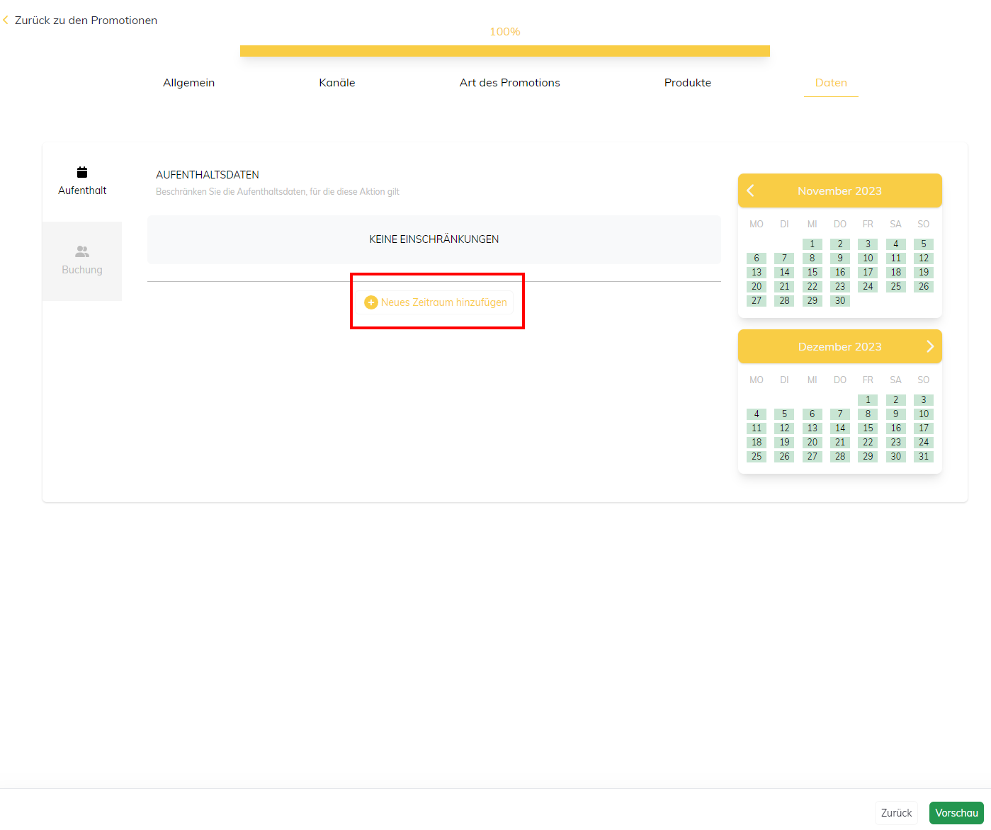Go to next month after Dezember 2023

[929, 346]
